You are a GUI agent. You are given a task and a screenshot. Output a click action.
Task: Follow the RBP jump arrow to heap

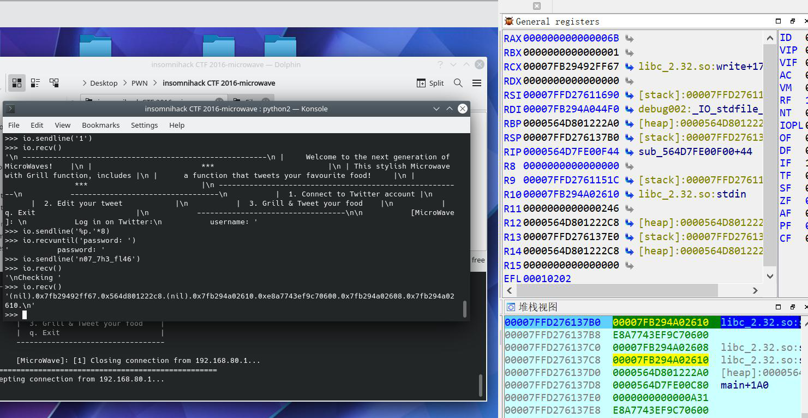[629, 124]
